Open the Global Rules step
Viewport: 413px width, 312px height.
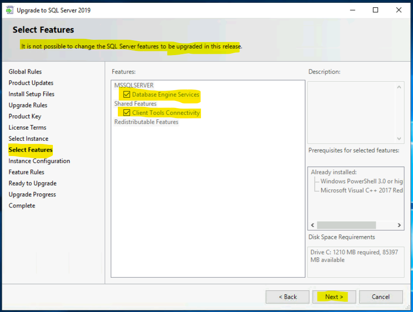[25, 71]
